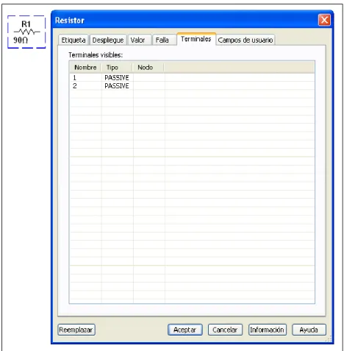Select the Falla tab
Viewport: 344px width, 351px height.
click(163, 40)
